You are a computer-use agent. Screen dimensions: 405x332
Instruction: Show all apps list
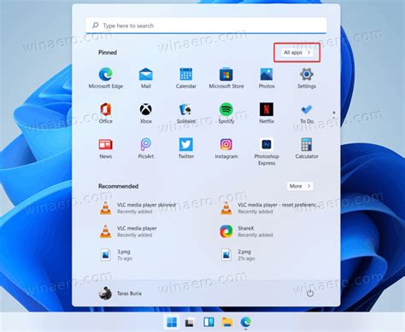click(296, 52)
